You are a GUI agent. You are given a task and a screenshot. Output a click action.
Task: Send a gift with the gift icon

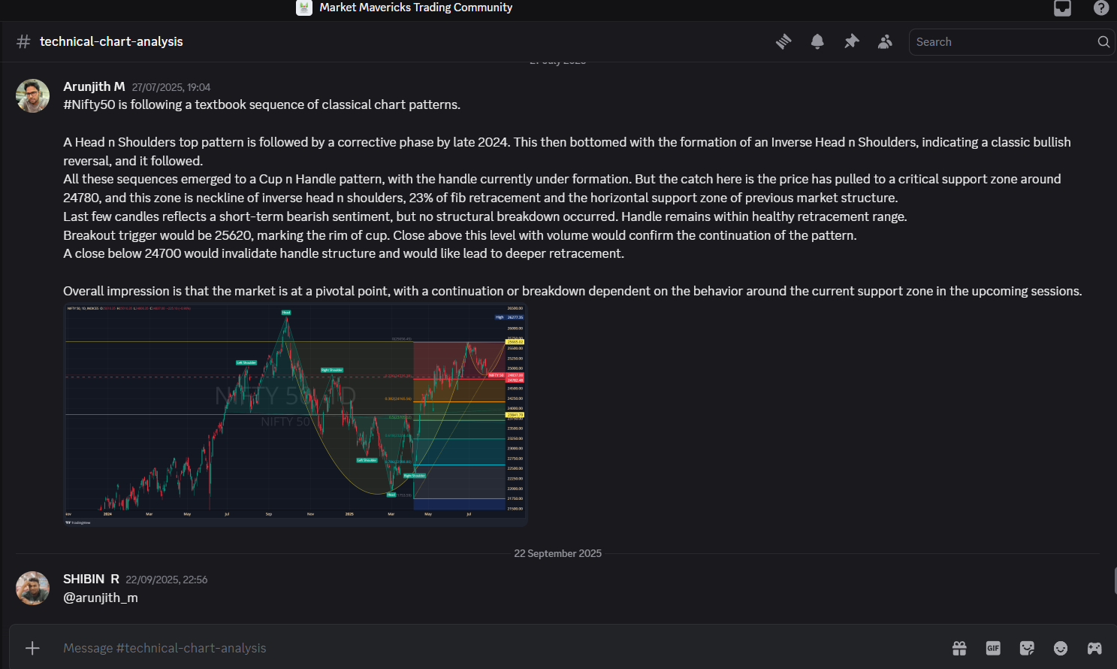click(959, 648)
